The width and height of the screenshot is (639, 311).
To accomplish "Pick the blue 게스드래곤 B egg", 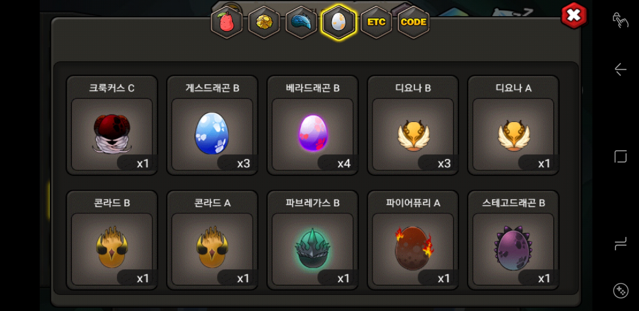I will [x=212, y=125].
